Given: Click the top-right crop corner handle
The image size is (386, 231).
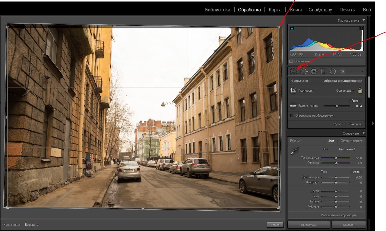Looking at the screenshot, I should coord(279,27).
